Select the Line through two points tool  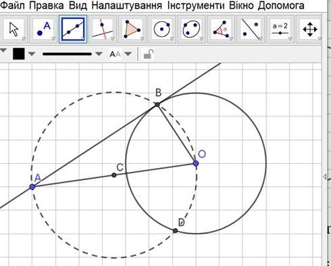pos(73,29)
